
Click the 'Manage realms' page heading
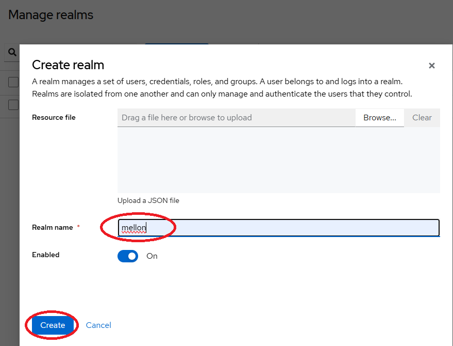[x=51, y=15]
